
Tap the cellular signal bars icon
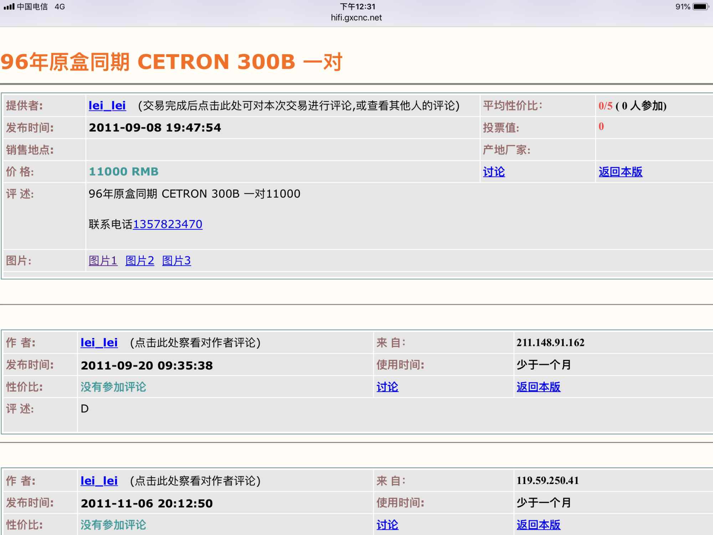tap(9, 6)
